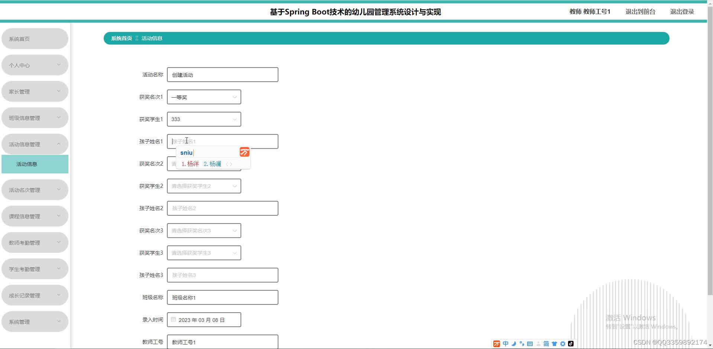Viewport: 713px width, 349px height.
Task: Click 教师工号 input field
Action: coord(223,342)
